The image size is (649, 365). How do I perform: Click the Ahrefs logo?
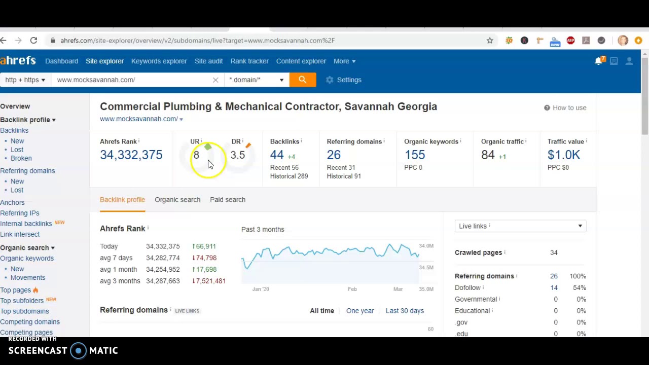(18, 61)
